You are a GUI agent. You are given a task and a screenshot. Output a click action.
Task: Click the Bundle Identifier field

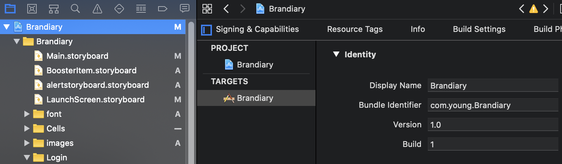(493, 105)
